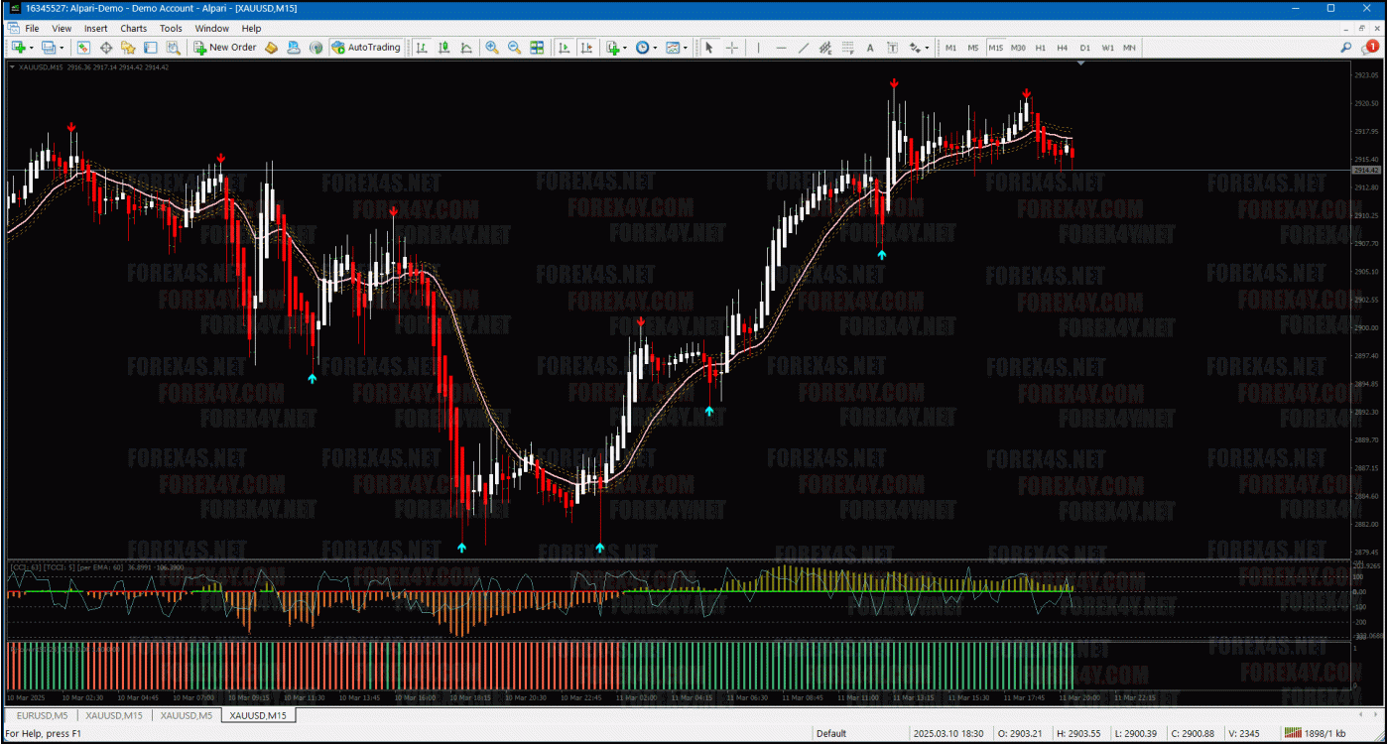Expand the New Chart dropdown arrow
The width and height of the screenshot is (1389, 744).
coord(32,48)
